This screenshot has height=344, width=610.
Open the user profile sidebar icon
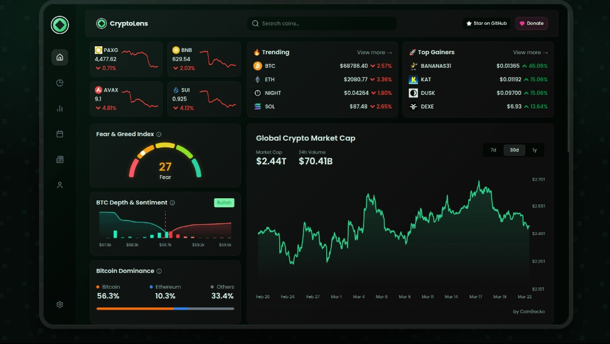tap(60, 185)
